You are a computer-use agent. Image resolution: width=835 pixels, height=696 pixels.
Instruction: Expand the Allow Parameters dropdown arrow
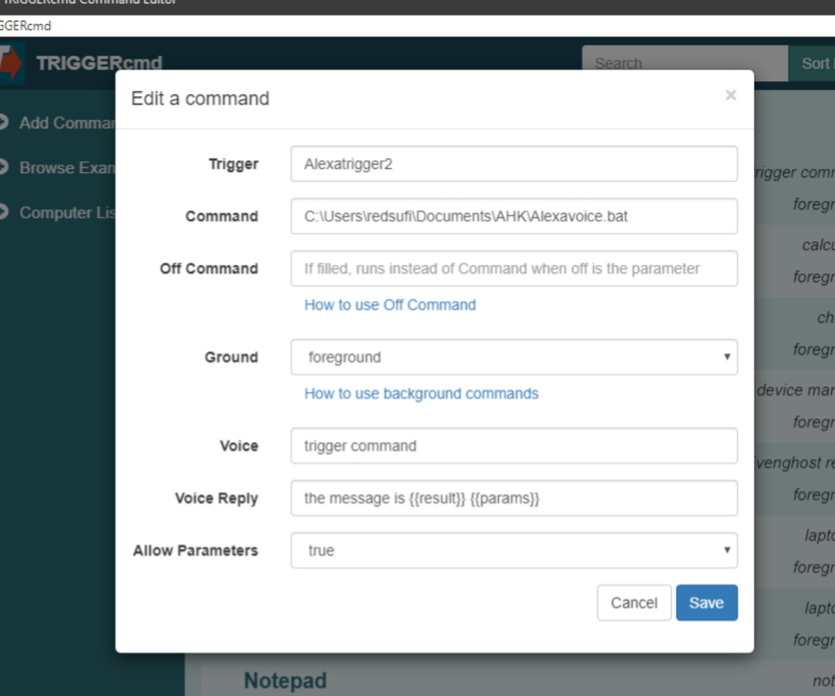(726, 550)
